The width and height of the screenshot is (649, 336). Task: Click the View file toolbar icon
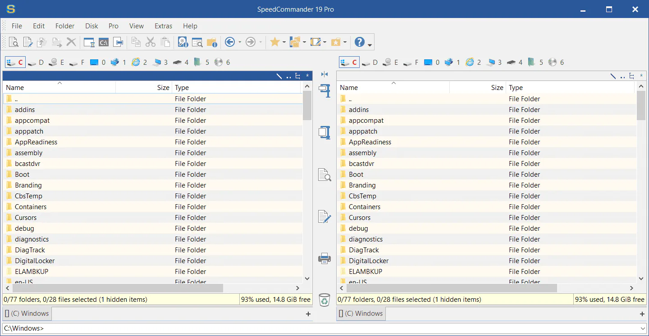[14, 42]
